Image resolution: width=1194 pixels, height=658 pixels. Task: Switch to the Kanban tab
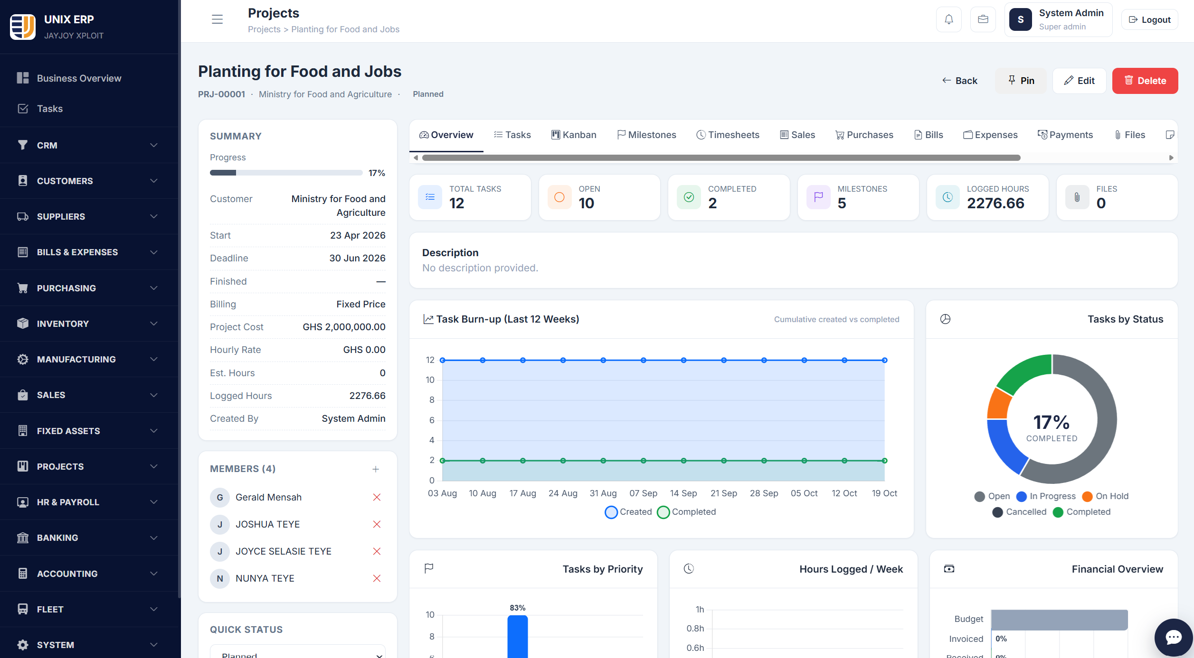click(x=574, y=135)
